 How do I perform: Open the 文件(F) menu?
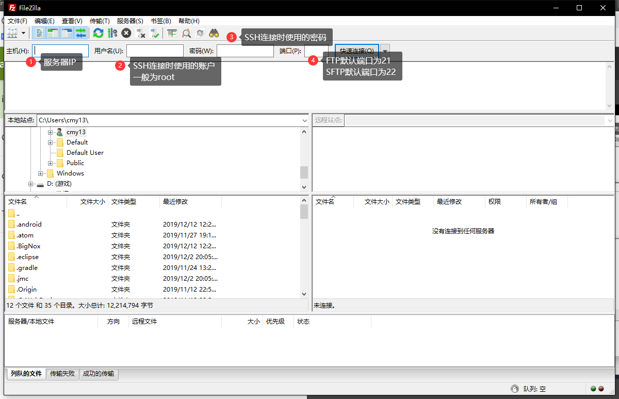(18, 21)
